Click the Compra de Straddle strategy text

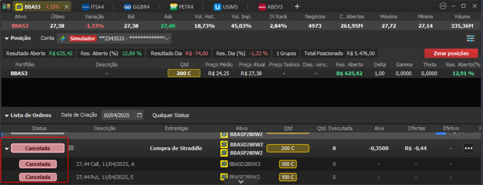tap(176, 148)
